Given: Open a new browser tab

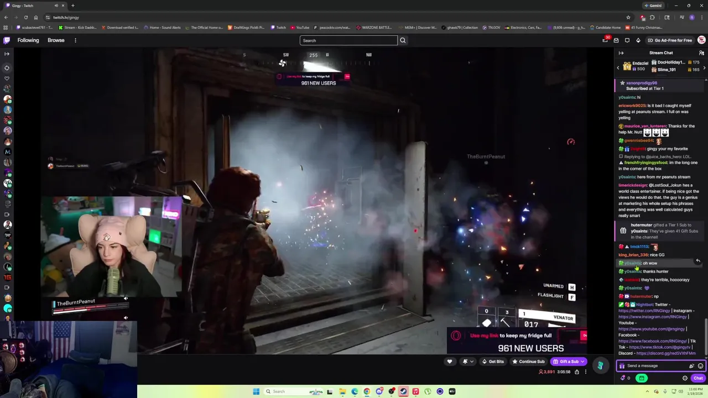Looking at the screenshot, I should tap(72, 6).
